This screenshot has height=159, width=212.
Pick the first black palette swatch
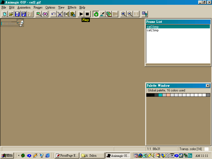148,95
